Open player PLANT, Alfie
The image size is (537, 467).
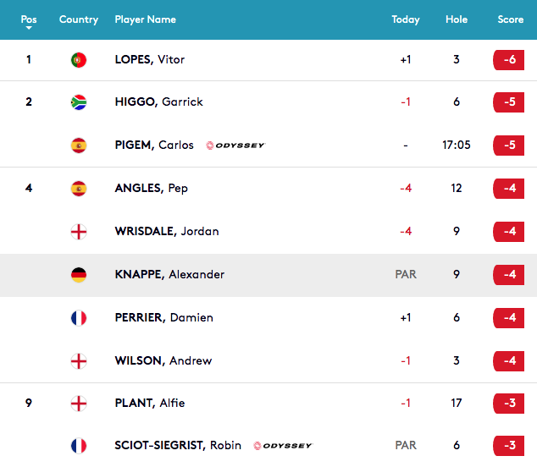point(150,403)
